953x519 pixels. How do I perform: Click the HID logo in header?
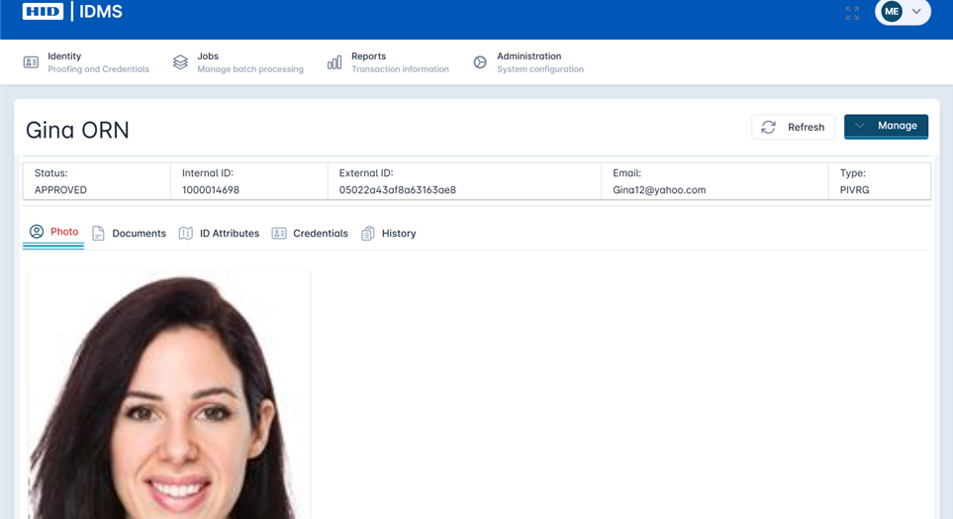point(43,11)
